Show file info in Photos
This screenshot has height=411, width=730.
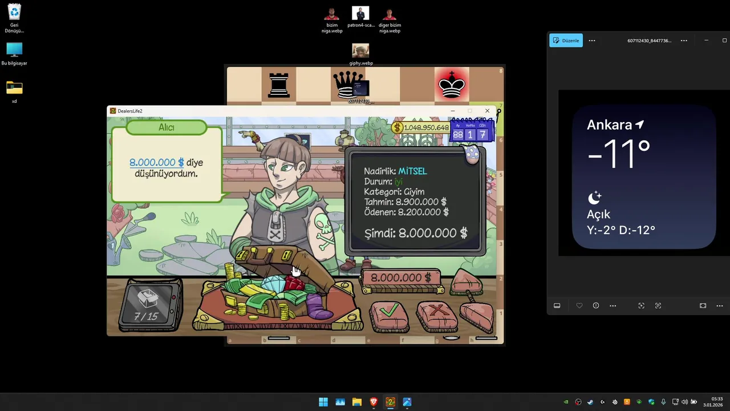coord(596,306)
